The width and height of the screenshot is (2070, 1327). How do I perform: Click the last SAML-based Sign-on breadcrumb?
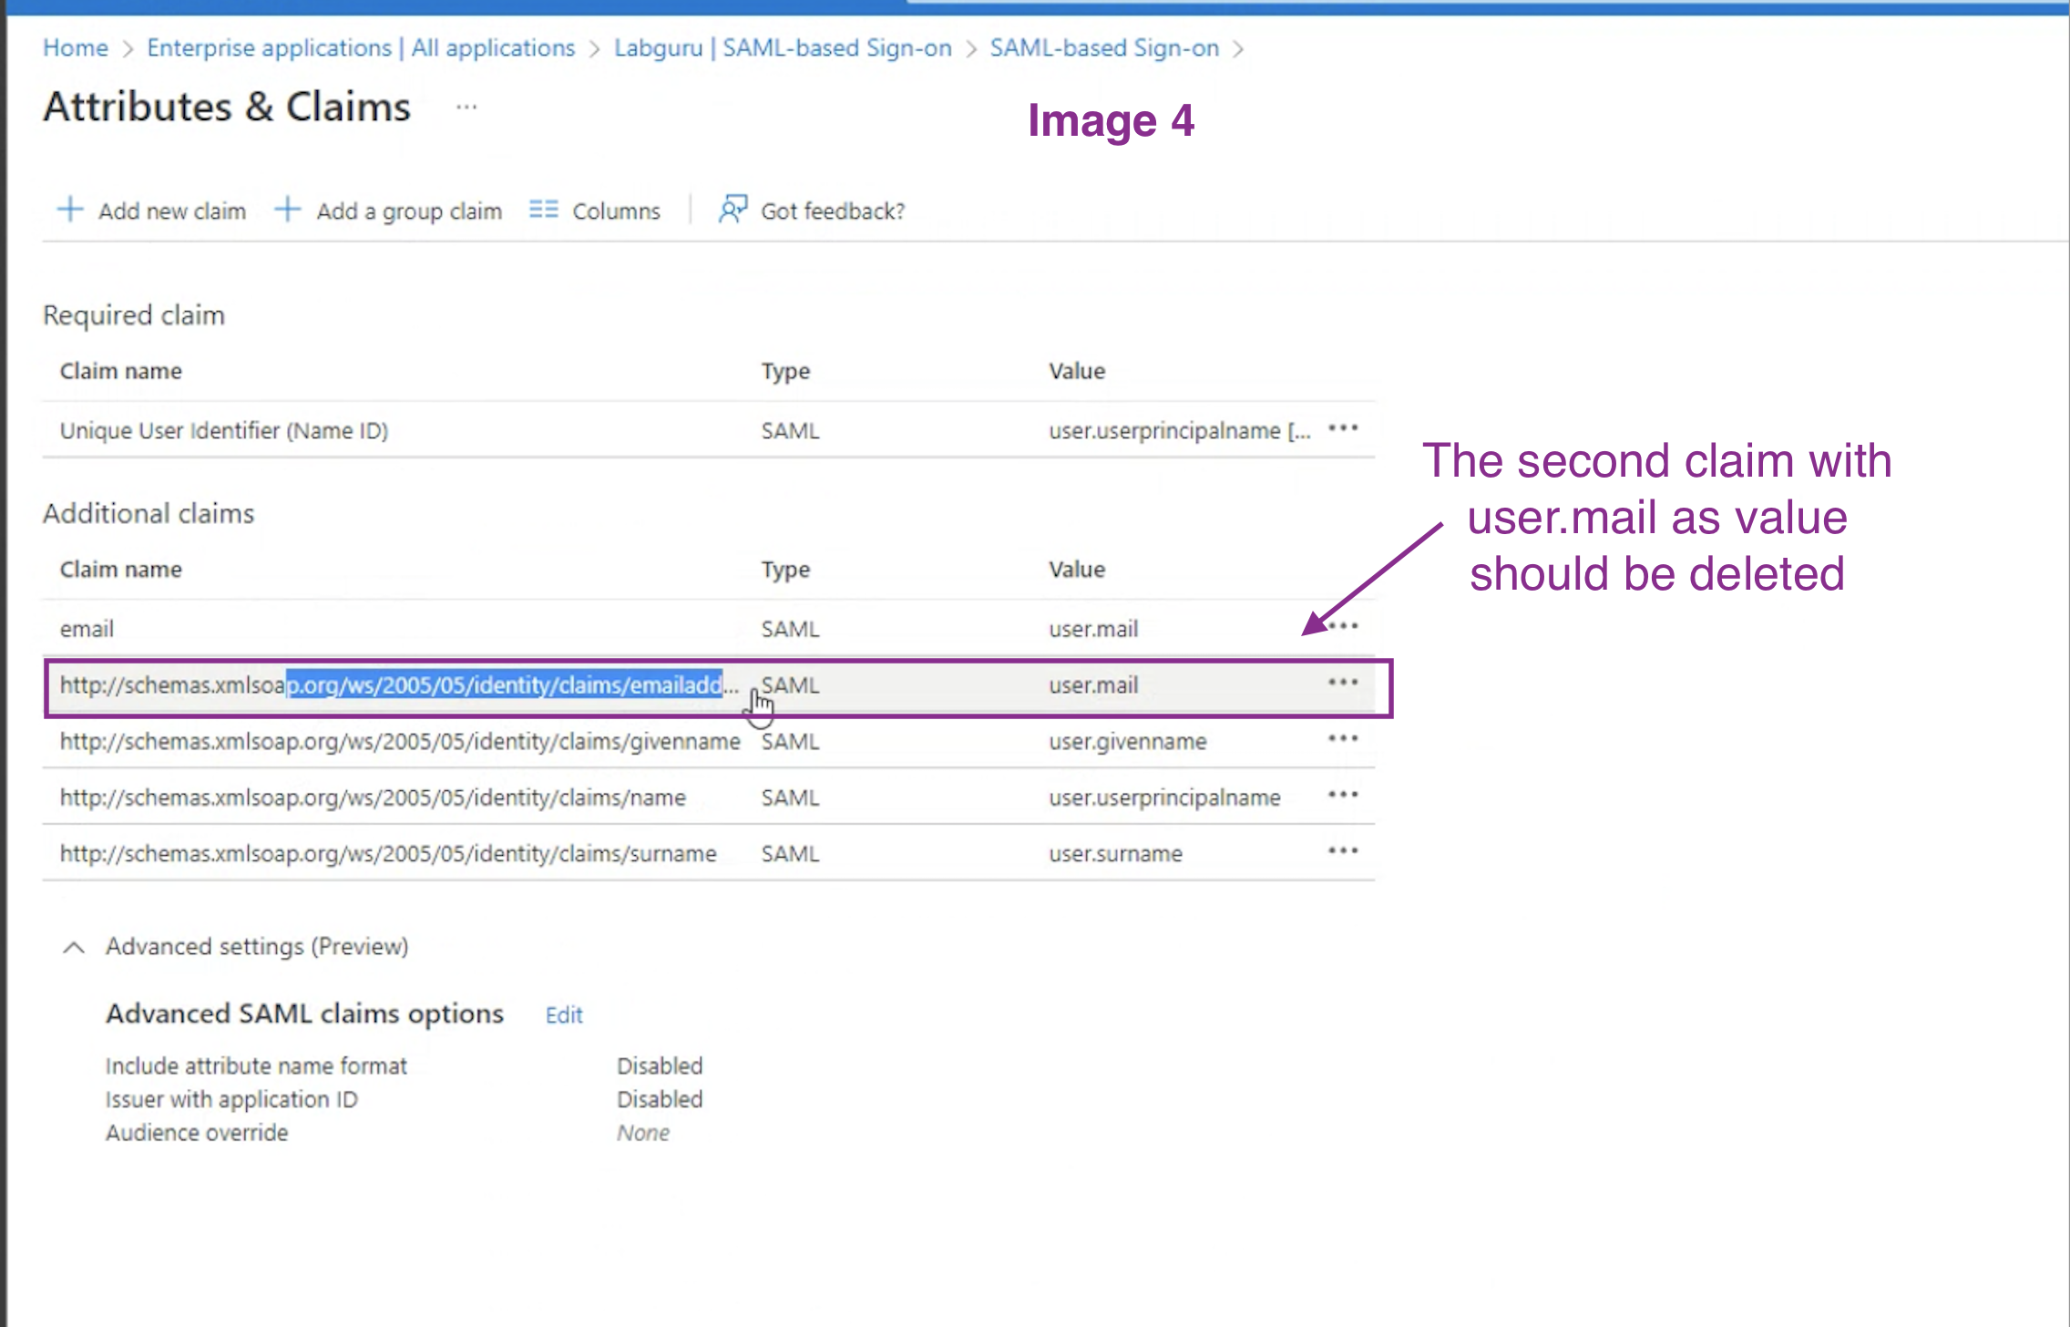coord(1104,48)
